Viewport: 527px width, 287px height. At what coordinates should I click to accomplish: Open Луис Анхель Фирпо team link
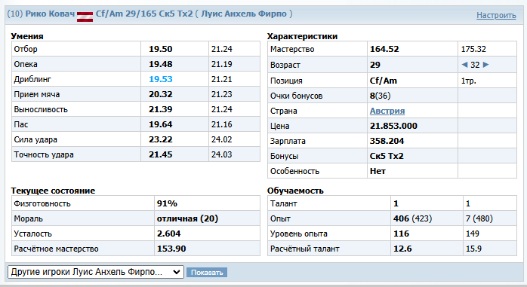coord(244,14)
